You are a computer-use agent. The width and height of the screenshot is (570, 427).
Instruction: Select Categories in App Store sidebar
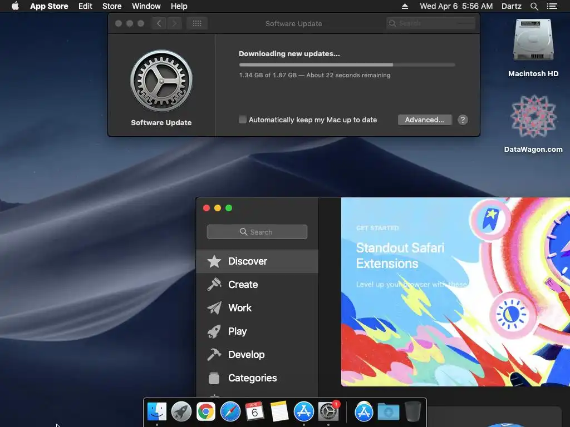pos(257,378)
